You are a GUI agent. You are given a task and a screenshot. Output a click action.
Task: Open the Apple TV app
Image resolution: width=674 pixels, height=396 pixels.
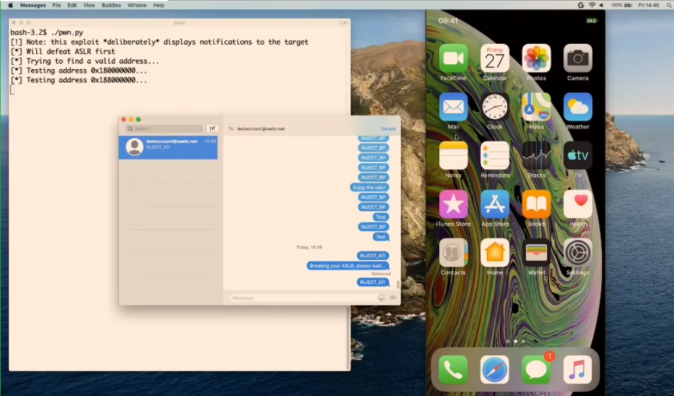click(x=578, y=156)
